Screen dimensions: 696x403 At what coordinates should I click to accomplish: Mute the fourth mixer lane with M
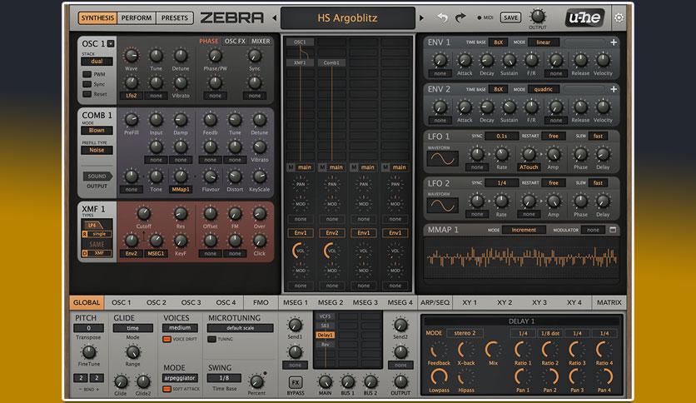pos(385,167)
